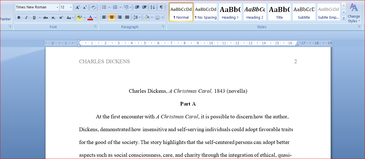Apply the Title style

click(x=279, y=12)
